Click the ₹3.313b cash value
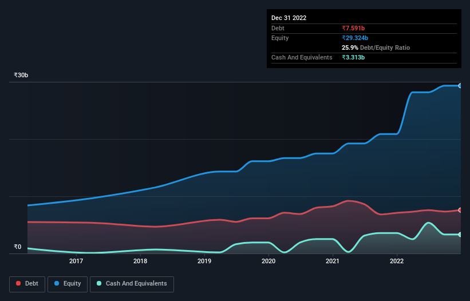 pos(353,57)
